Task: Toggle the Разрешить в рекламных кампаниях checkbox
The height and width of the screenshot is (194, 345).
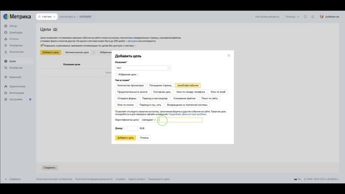Action: click(x=42, y=45)
